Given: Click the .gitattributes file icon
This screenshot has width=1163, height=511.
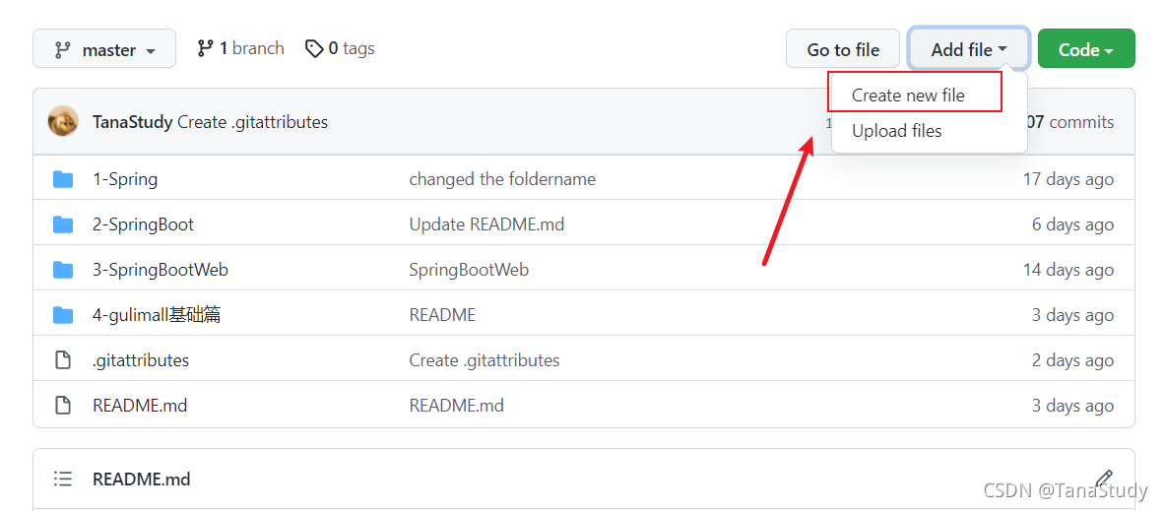Looking at the screenshot, I should tap(63, 360).
